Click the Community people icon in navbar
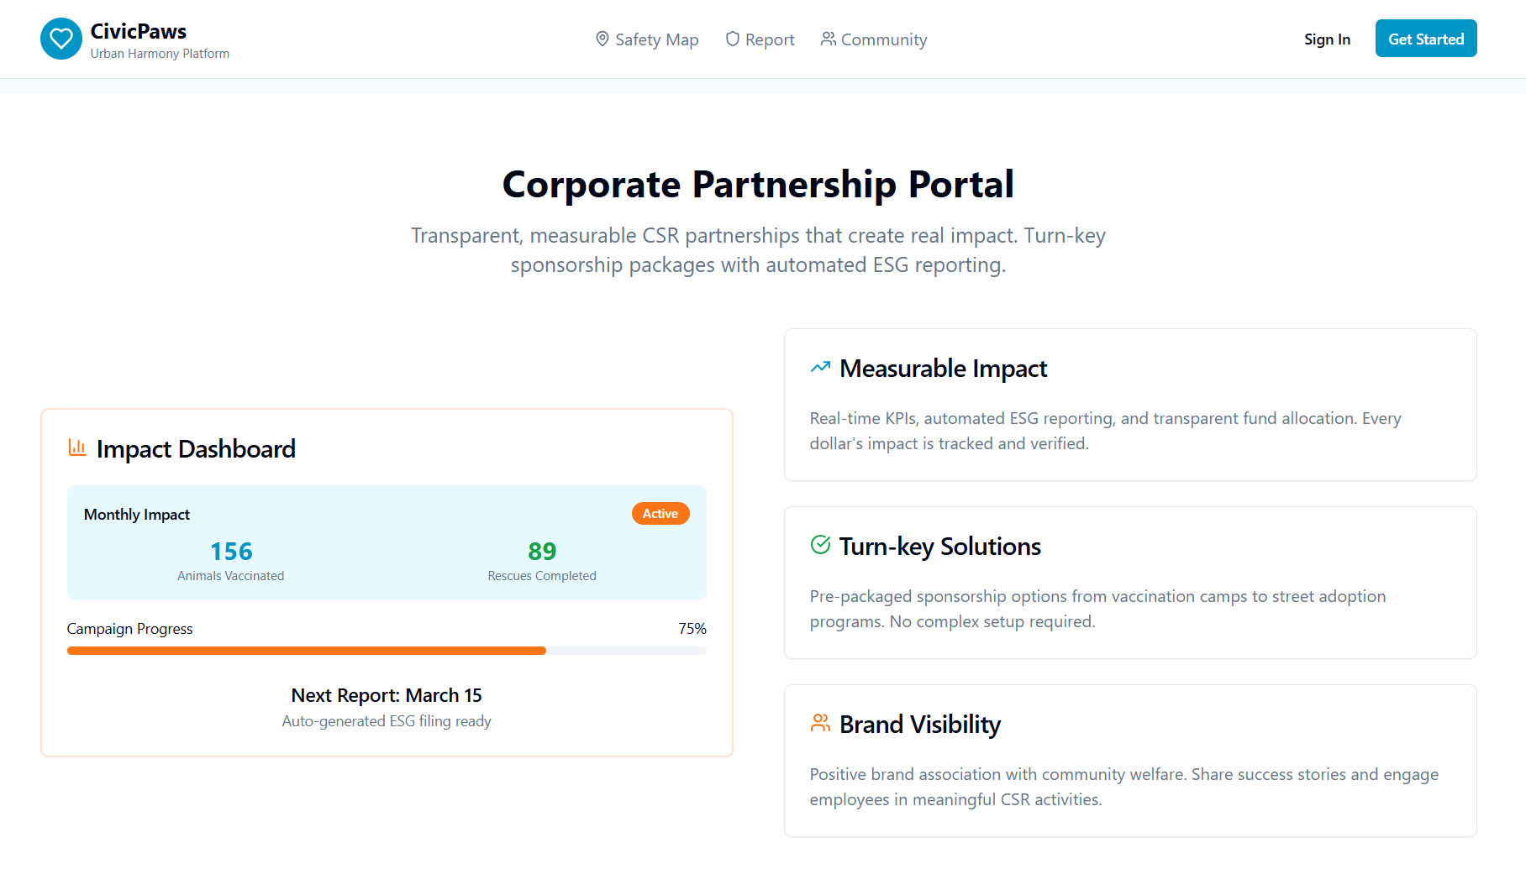This screenshot has width=1526, height=895. (x=829, y=39)
